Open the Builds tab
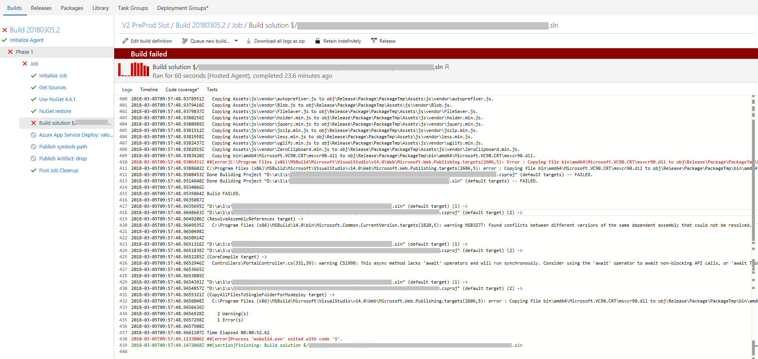 pyautogui.click(x=15, y=8)
